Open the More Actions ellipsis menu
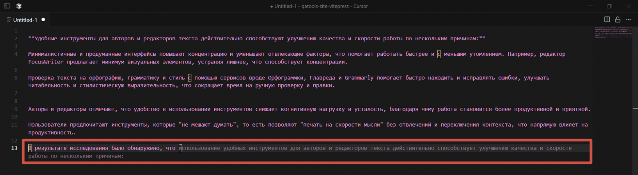The width and height of the screenshot is (638, 175). (x=628, y=20)
